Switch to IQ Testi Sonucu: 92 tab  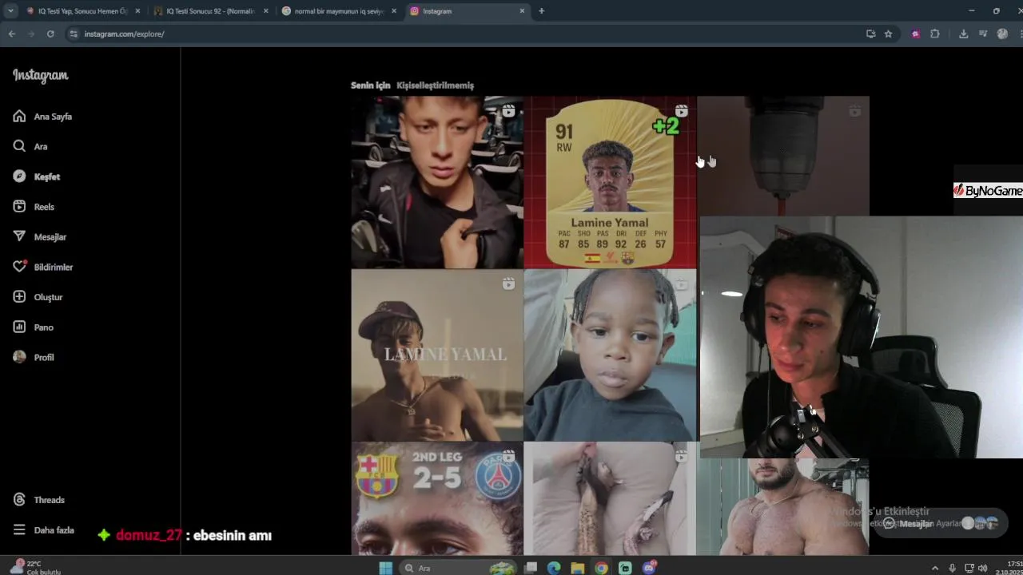point(210,11)
